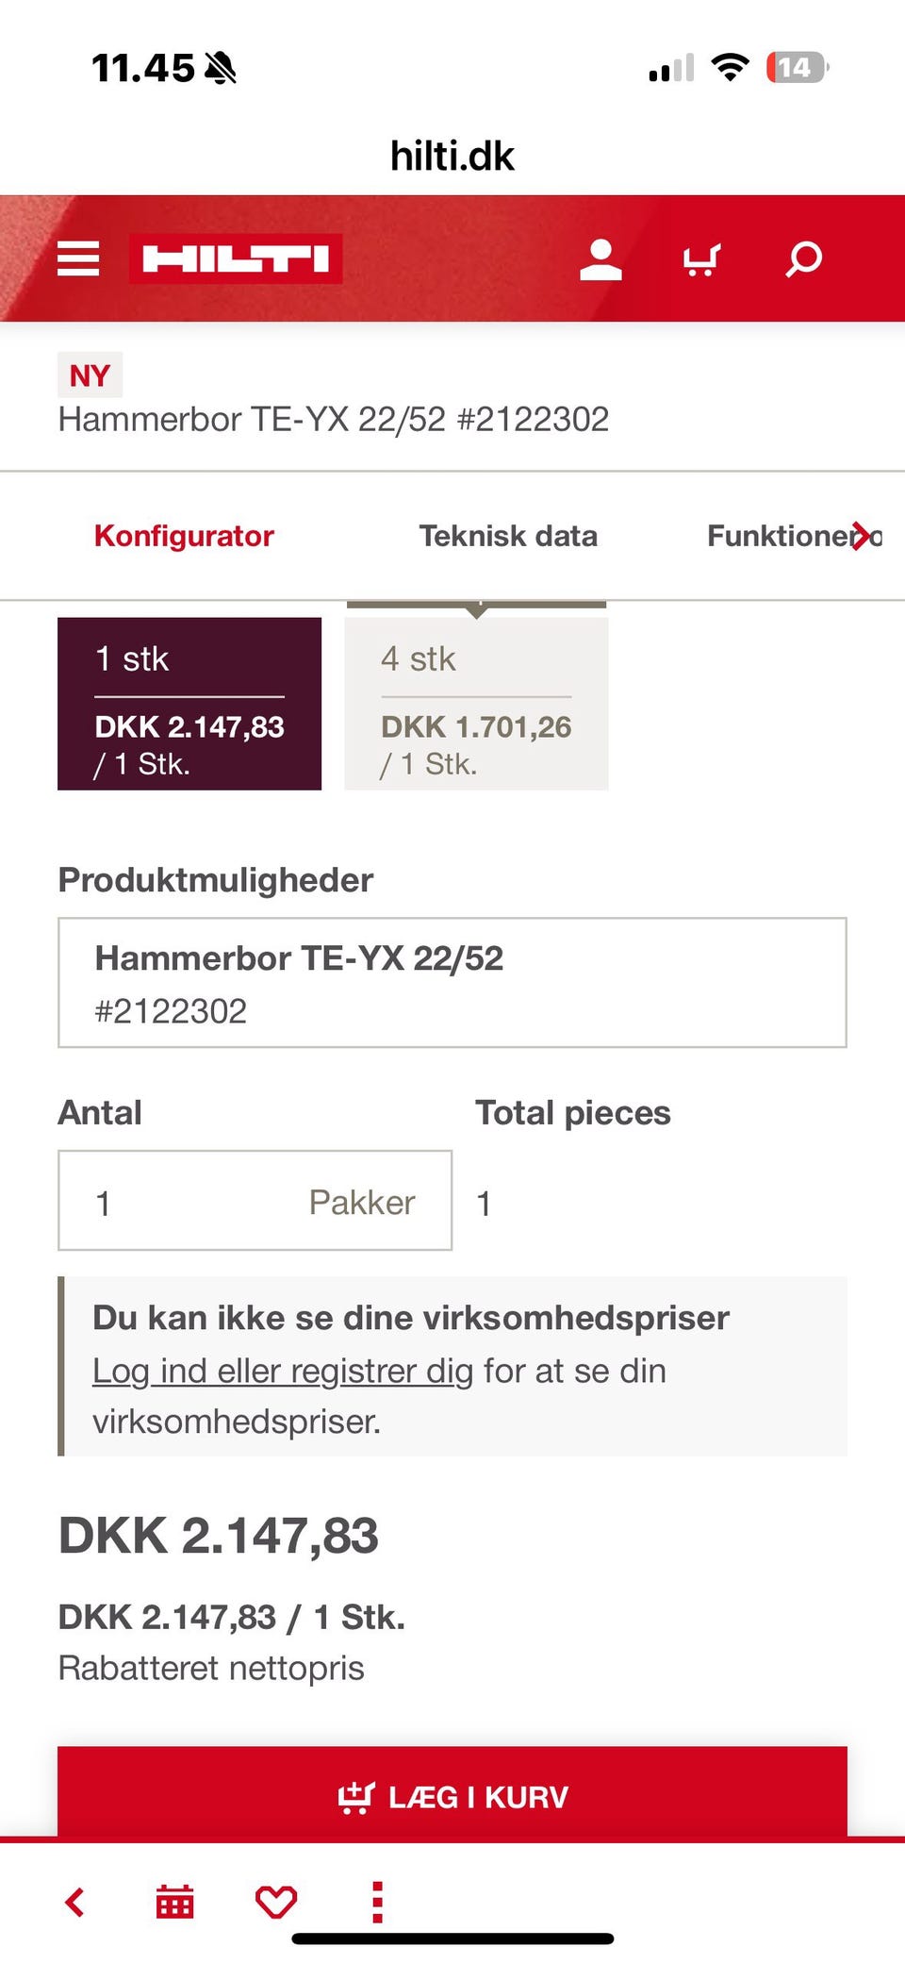This screenshot has height=1963, width=905.
Task: Tap the heart favorites icon
Action: tap(276, 1902)
